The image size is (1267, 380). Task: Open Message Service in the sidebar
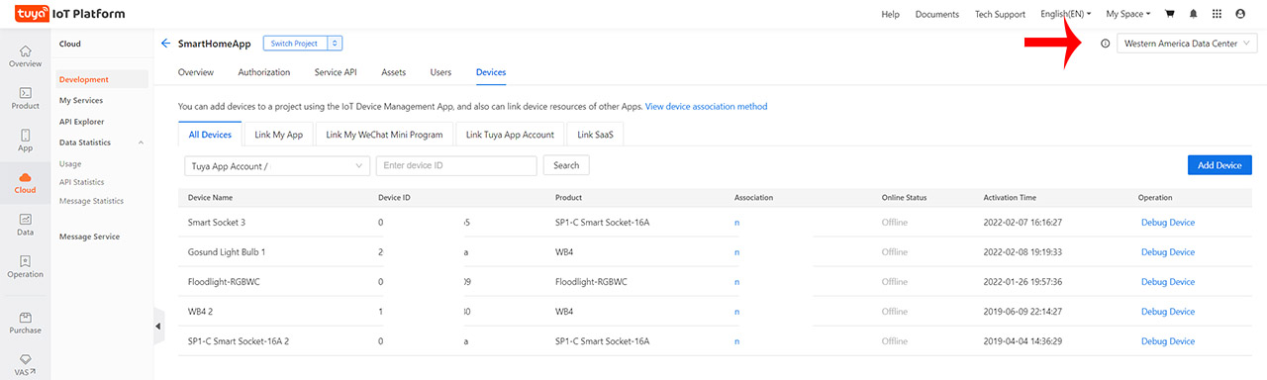tap(89, 237)
